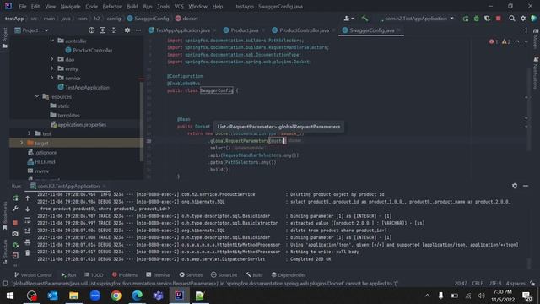Open the Refactor menu
The image size is (540, 304).
coord(111,6)
